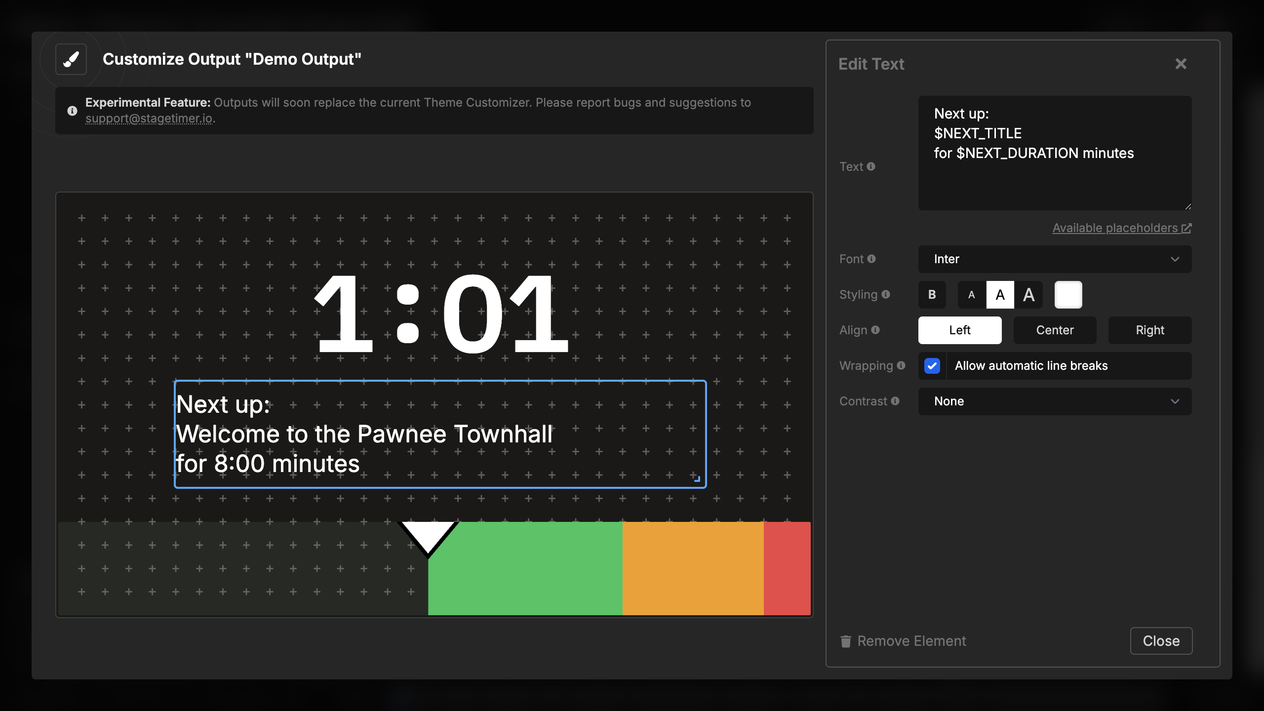Viewport: 1264px width, 711px height.
Task: Toggle bold styling with B button
Action: pyautogui.click(x=932, y=295)
